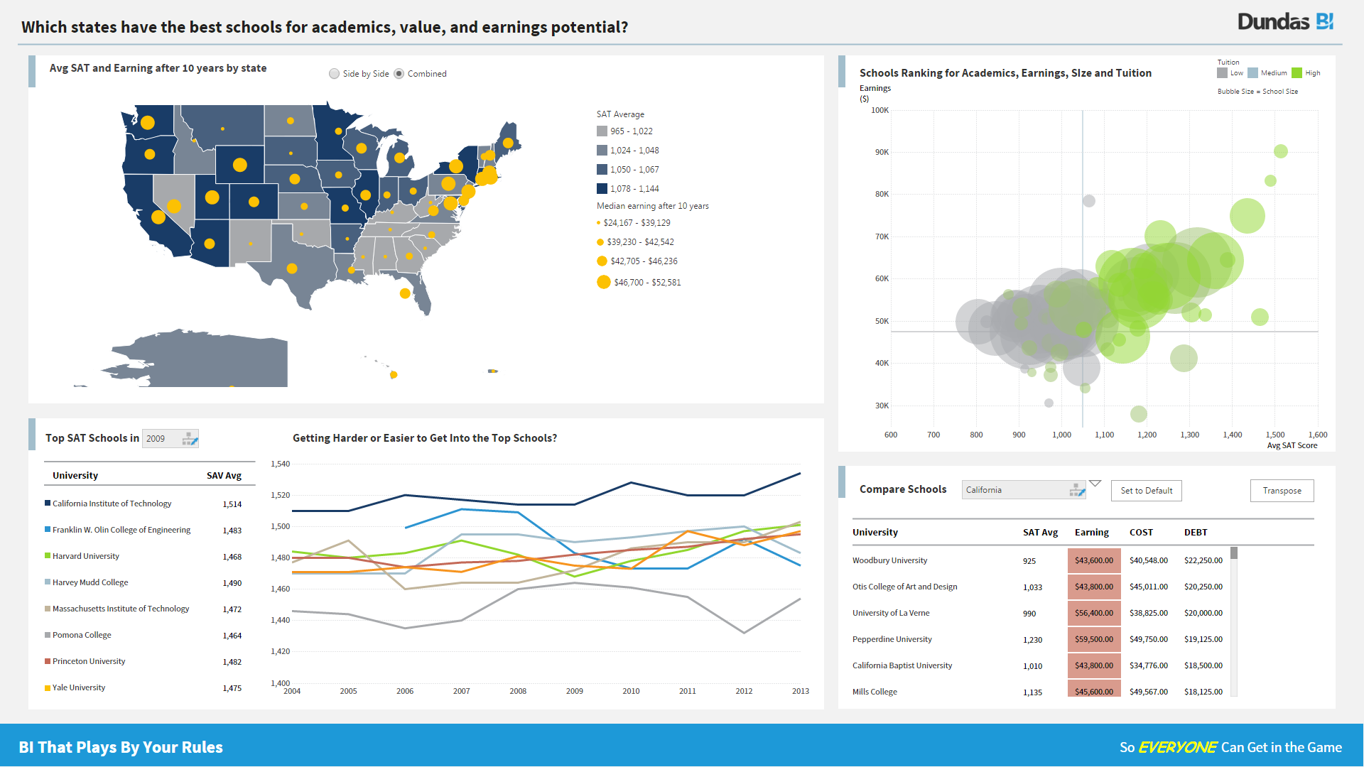Click the Harvard University series marker
Viewport: 1364px width, 767px height.
pyautogui.click(x=48, y=556)
